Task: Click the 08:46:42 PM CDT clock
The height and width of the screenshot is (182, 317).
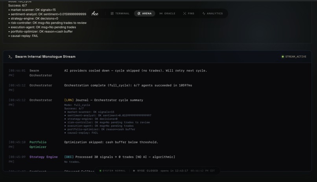Action: pos(203,171)
